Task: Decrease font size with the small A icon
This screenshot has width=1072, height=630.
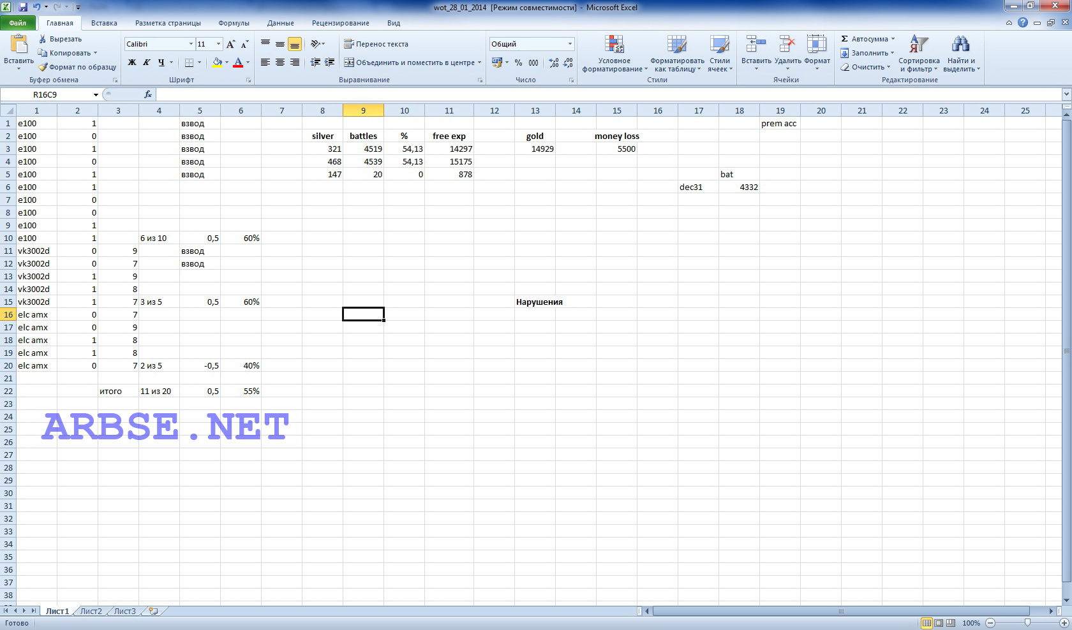Action: coord(244,44)
